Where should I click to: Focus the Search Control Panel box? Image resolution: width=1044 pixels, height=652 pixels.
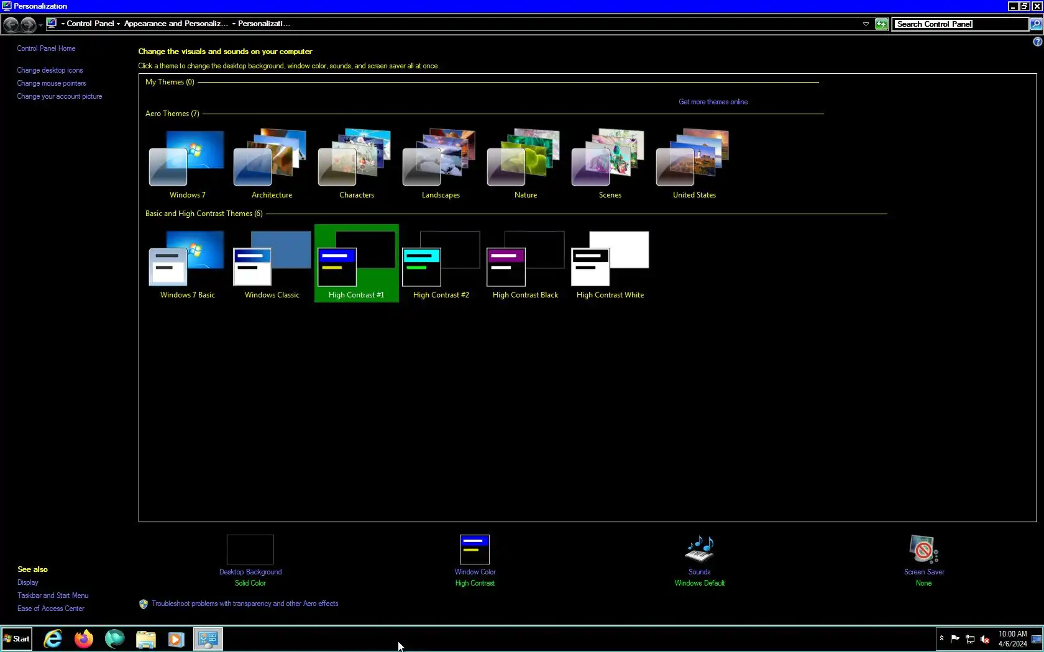(x=960, y=24)
